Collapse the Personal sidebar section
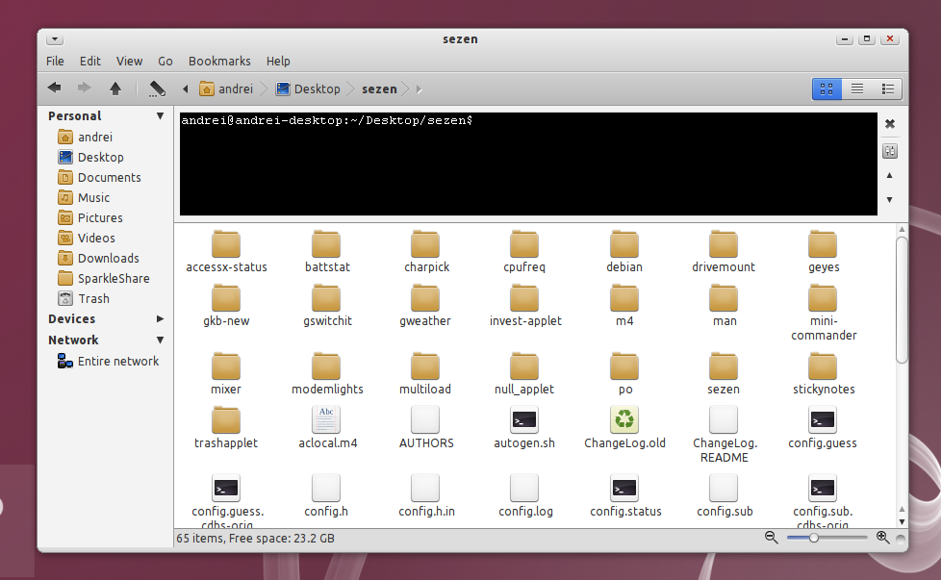Viewport: 941px width, 580px height. (x=161, y=115)
